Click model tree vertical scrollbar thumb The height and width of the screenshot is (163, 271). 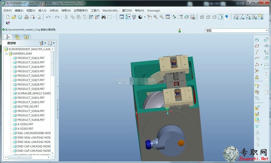53,63
